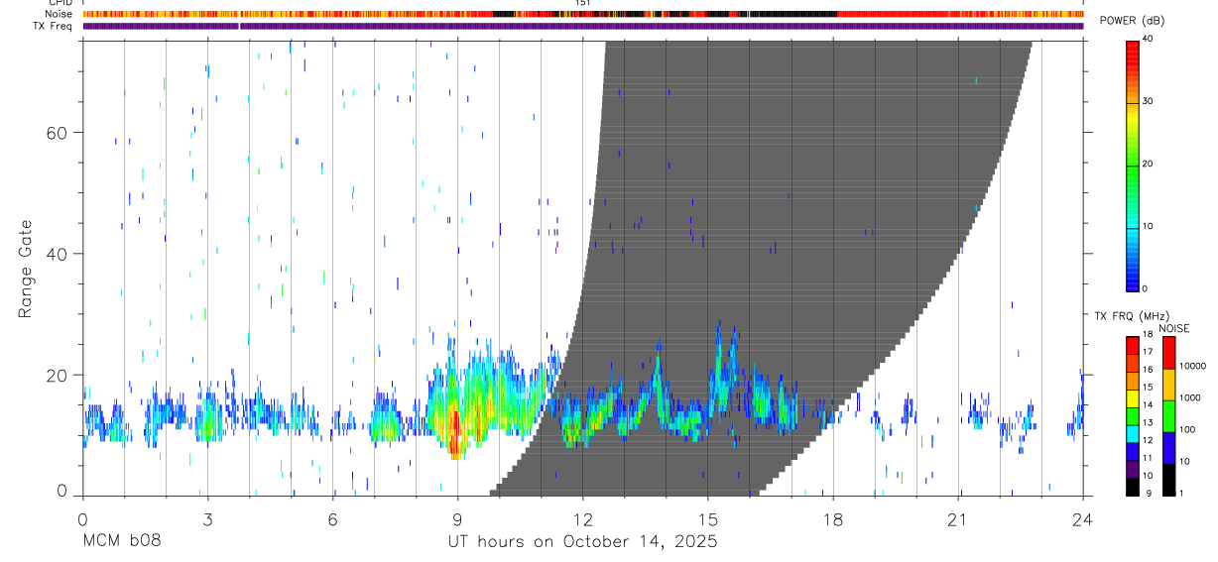Click the "40" tick on the POWER scale
Screen dimensions: 1218x562
(x=1146, y=40)
